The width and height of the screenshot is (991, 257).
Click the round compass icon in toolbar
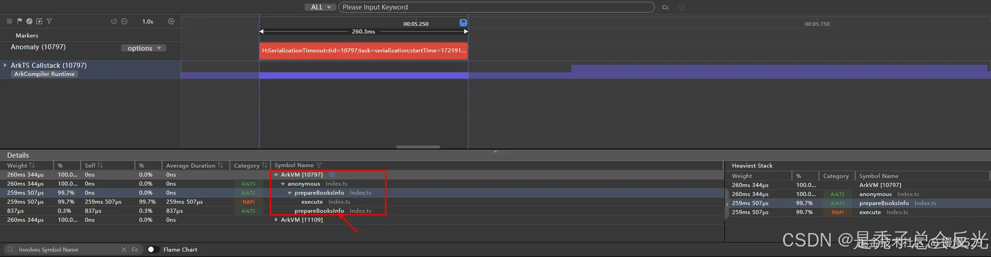pyautogui.click(x=29, y=21)
